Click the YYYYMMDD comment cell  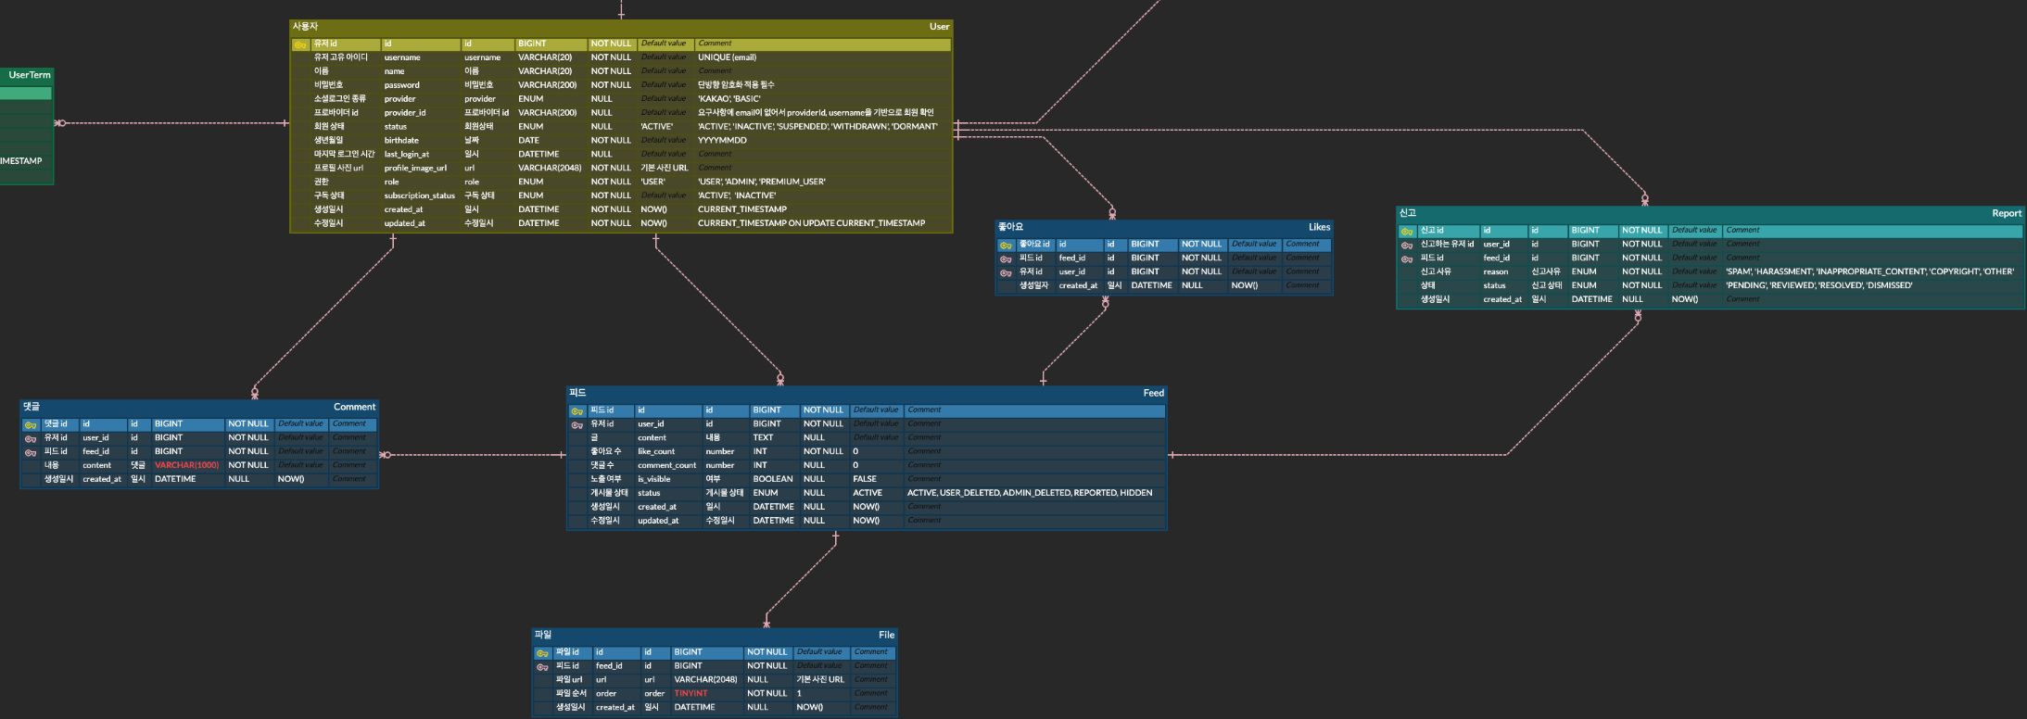pyautogui.click(x=722, y=141)
